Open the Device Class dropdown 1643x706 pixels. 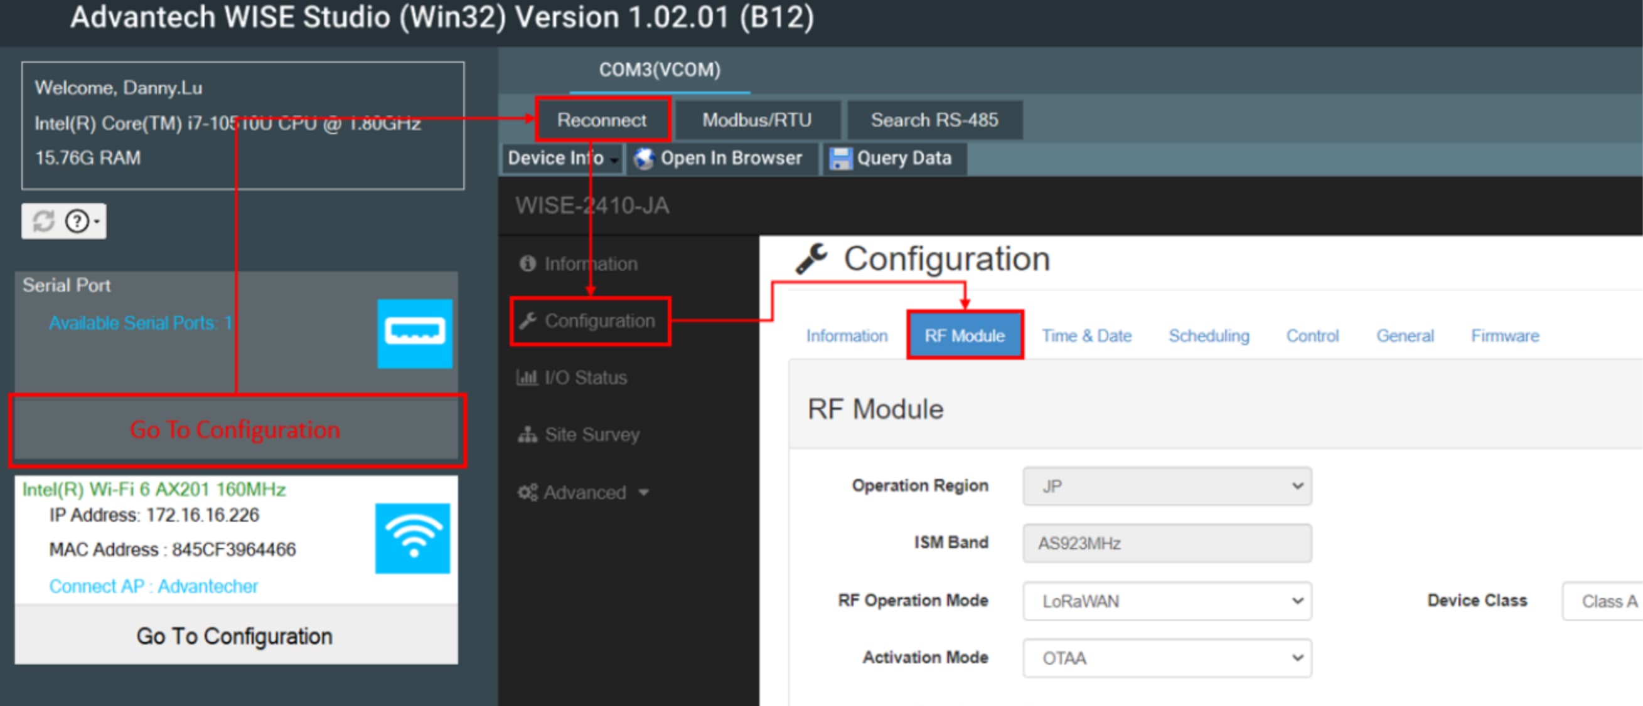click(x=1602, y=601)
